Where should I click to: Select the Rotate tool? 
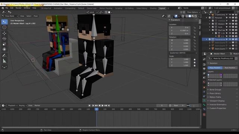pyautogui.click(x=4, y=39)
